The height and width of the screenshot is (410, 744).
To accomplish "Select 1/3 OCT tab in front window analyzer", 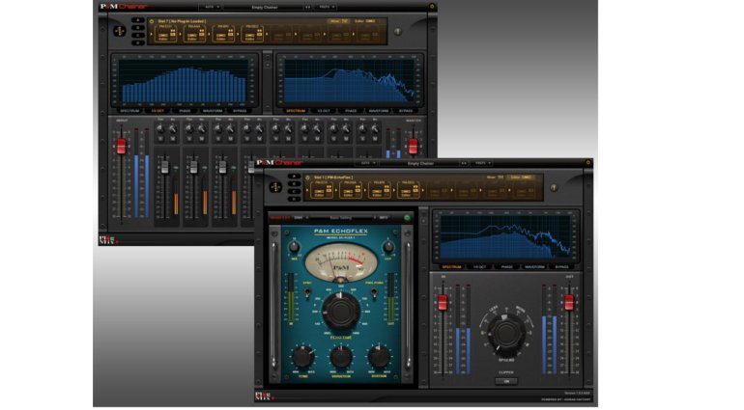I will (x=479, y=267).
